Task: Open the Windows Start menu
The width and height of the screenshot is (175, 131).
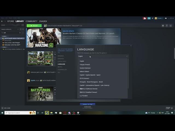Action: point(2,113)
